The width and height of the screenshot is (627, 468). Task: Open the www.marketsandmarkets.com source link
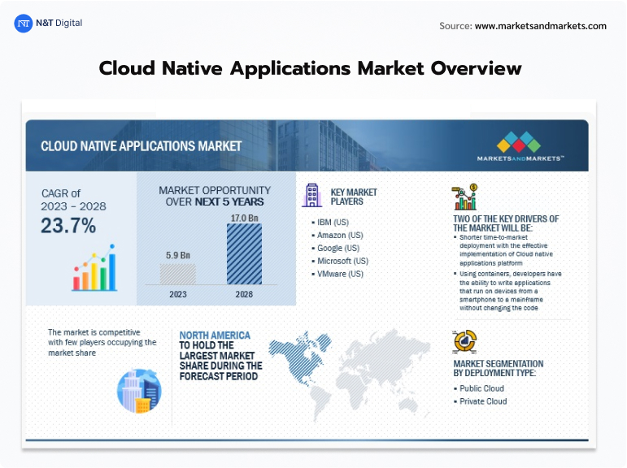540,26
